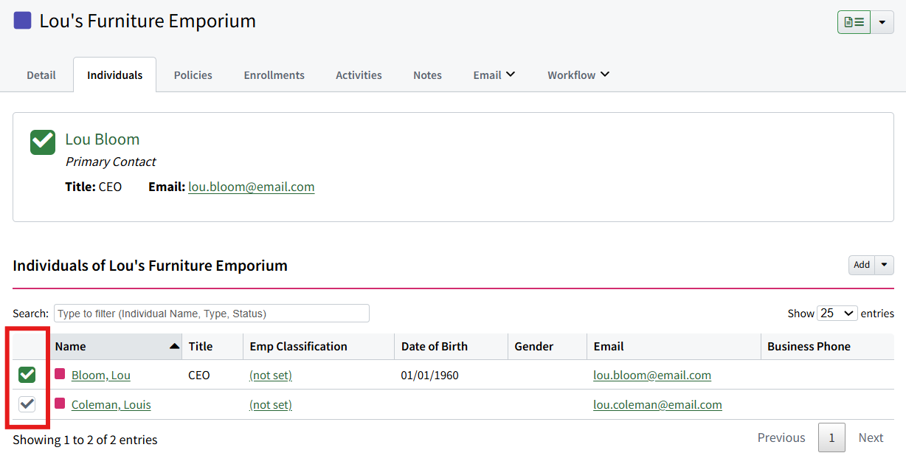Sort by Date of Birth column

click(451, 346)
